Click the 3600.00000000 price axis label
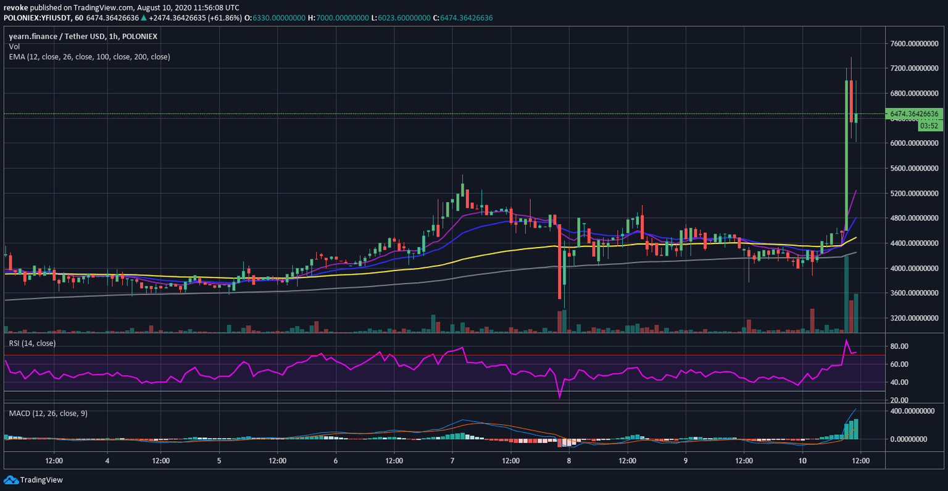The height and width of the screenshot is (491, 948). click(913, 293)
